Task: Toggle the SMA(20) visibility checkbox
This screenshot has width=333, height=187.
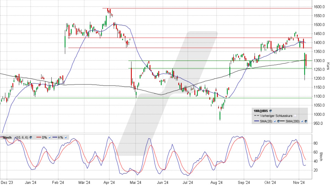Action: 275,121
